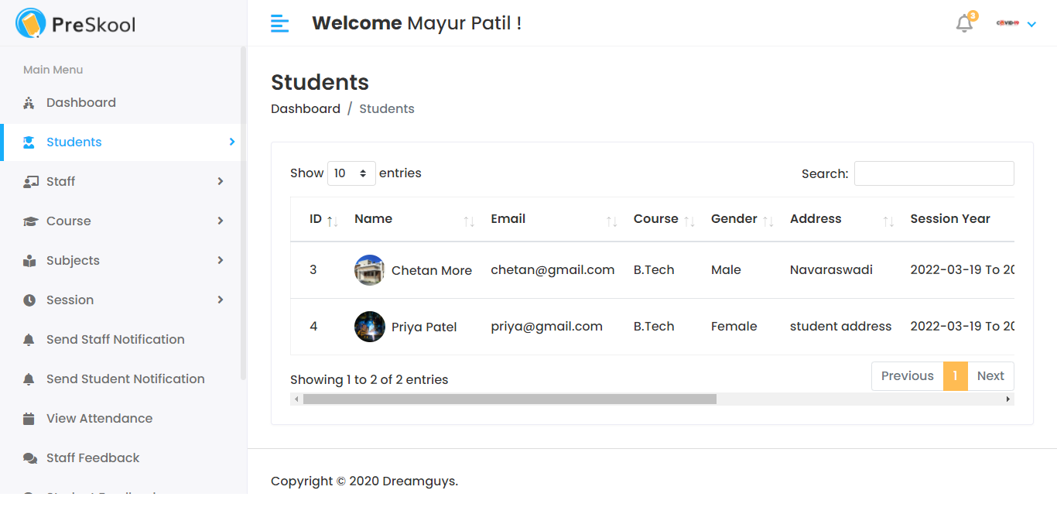Select Students in the sidebar
The image size is (1057, 514).
pos(74,142)
